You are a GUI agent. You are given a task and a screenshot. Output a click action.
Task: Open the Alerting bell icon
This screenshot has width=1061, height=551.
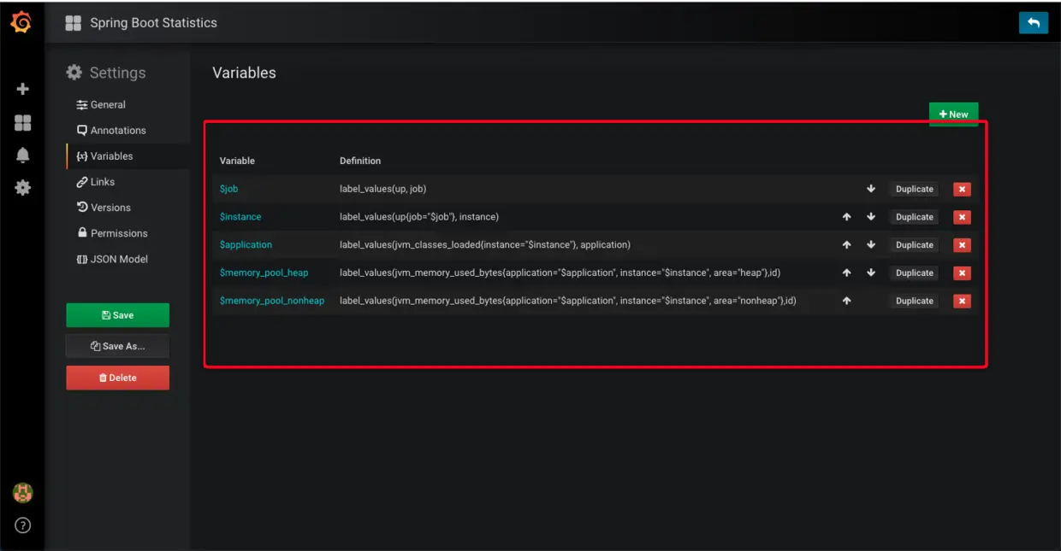click(x=23, y=155)
